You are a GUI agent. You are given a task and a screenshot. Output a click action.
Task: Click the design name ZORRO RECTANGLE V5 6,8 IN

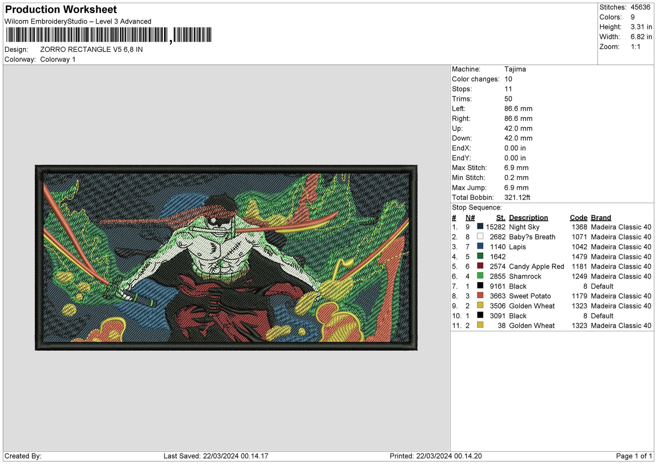point(91,50)
